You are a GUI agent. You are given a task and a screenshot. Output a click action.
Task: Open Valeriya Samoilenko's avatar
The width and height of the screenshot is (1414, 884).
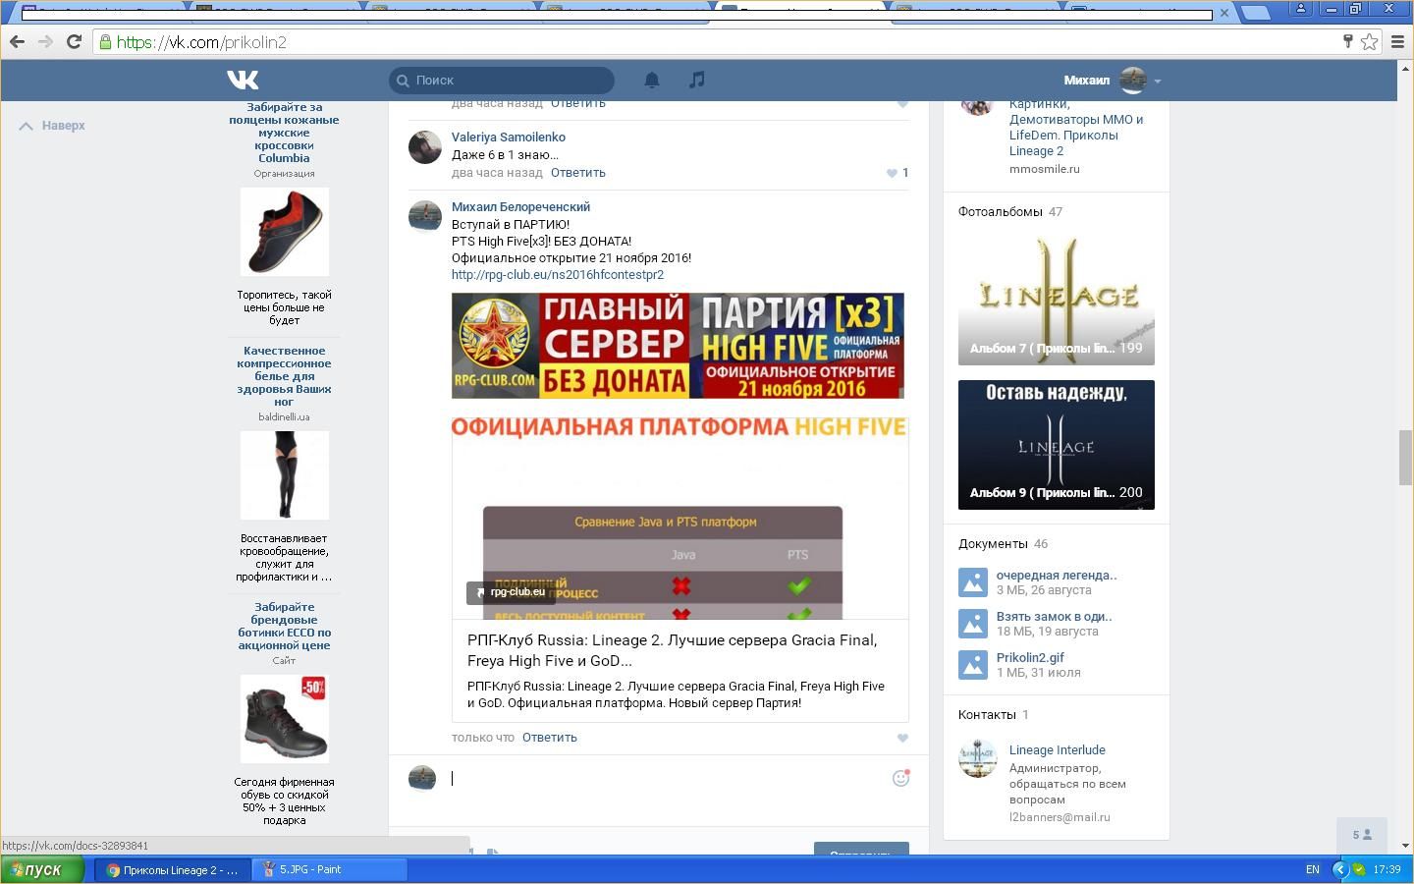[x=425, y=147]
